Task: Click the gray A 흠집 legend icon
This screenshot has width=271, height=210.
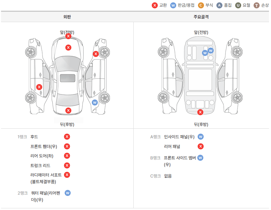Action: [219, 5]
